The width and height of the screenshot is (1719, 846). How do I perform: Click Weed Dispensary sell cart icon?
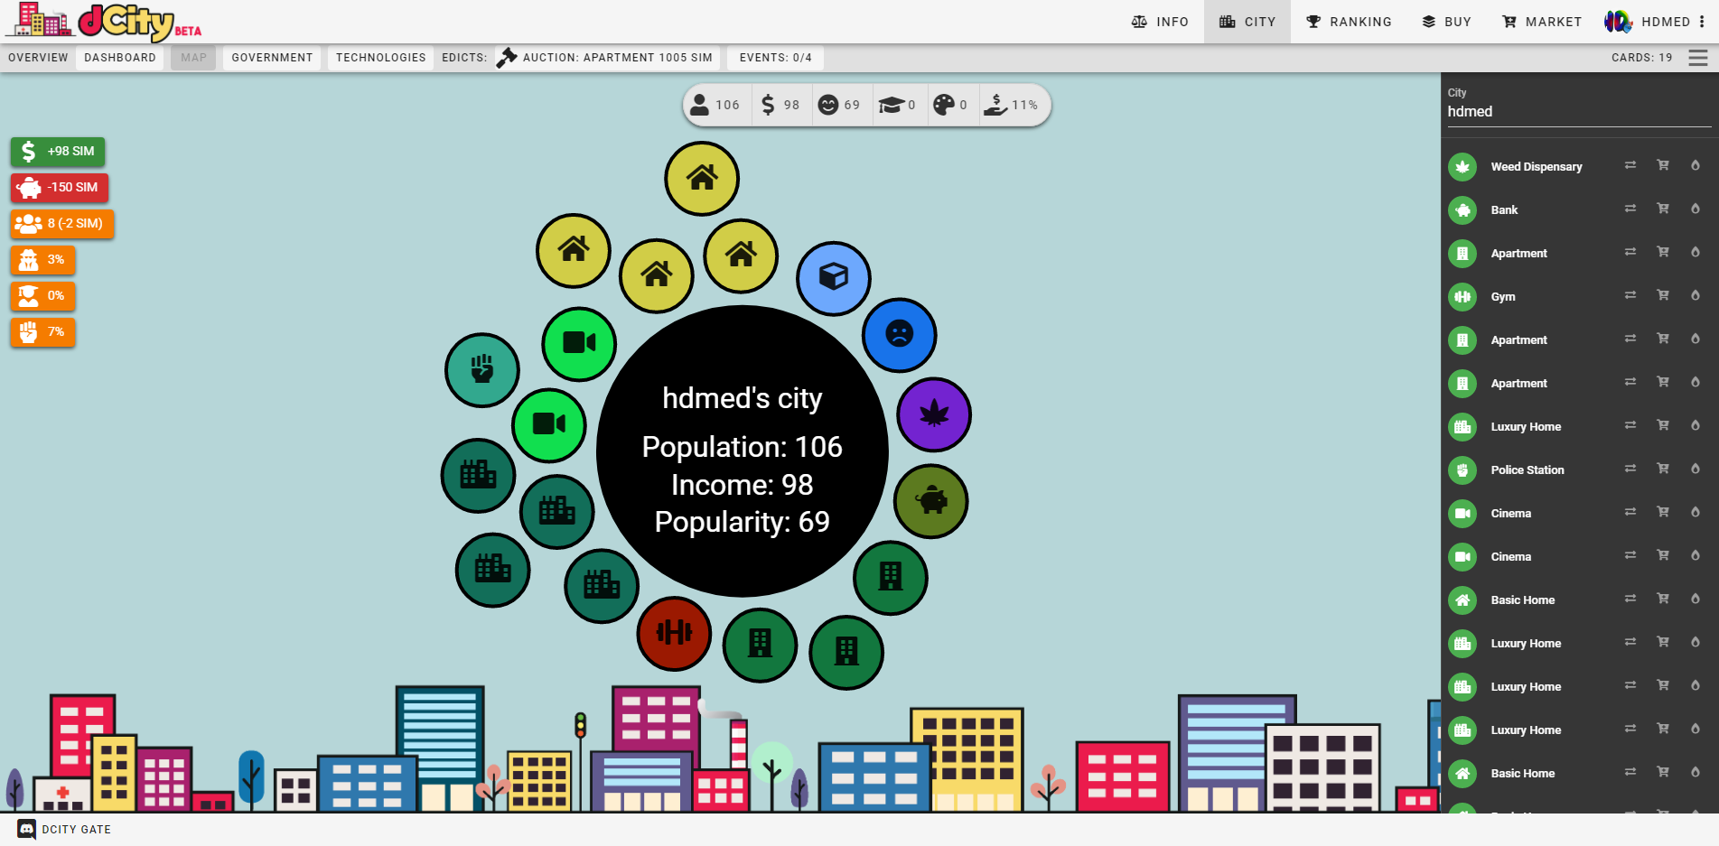pos(1663,165)
